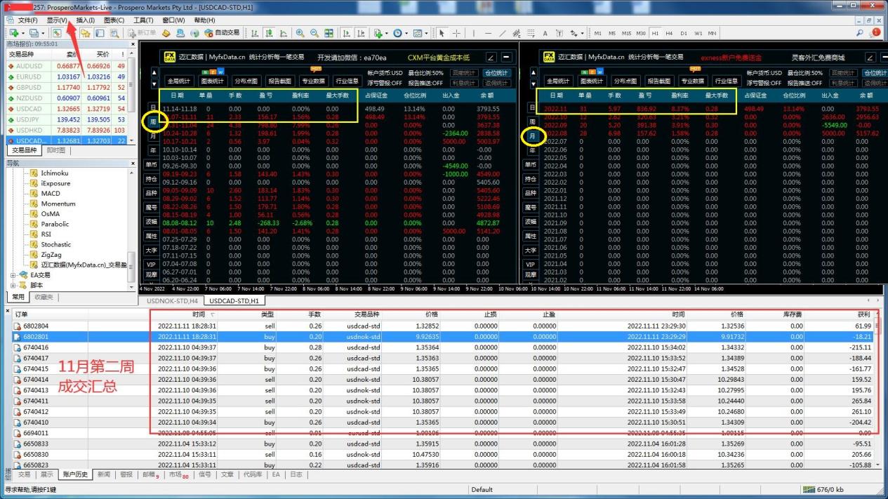Click the zoom in magnifier icon
The height and width of the screenshot is (499, 888).
tap(300, 33)
